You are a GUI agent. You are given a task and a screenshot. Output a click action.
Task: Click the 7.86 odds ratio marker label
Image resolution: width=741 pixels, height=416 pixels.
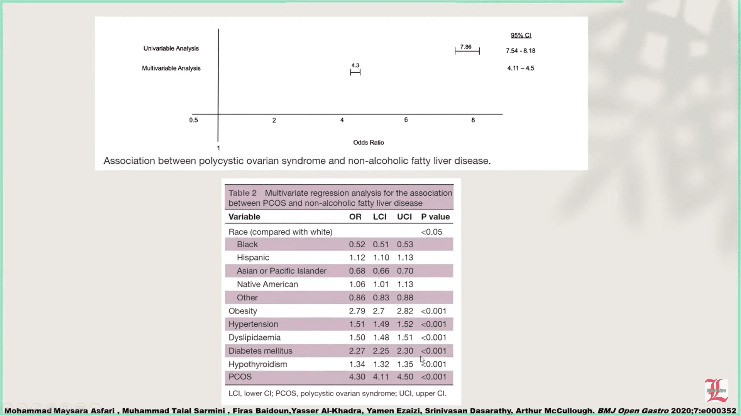(466, 47)
